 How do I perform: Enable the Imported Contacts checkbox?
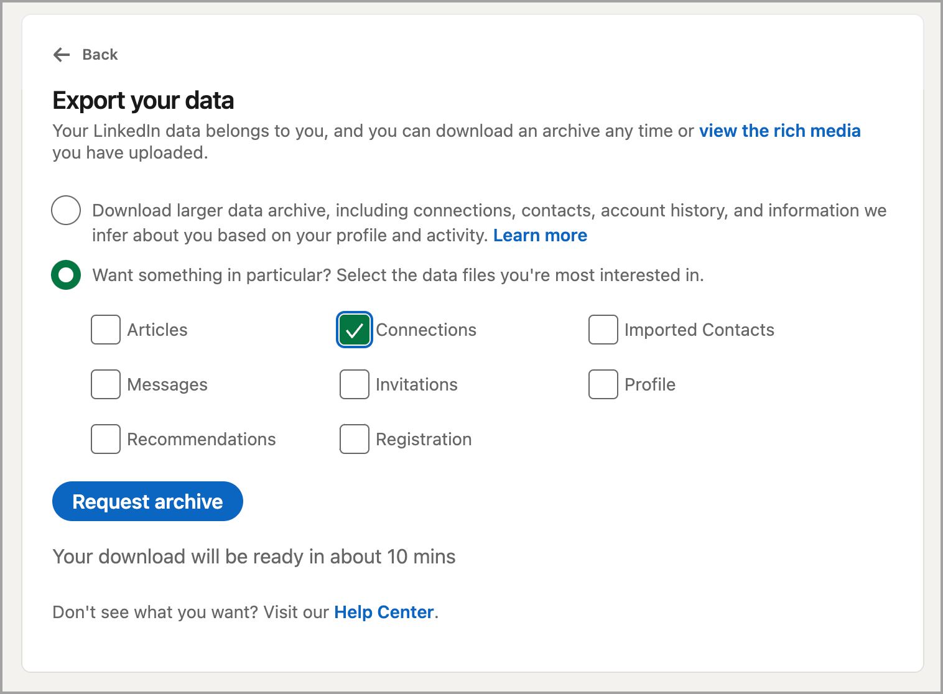(603, 330)
